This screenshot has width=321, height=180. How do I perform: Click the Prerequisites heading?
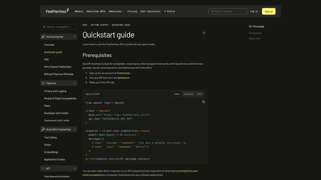pos(97,55)
